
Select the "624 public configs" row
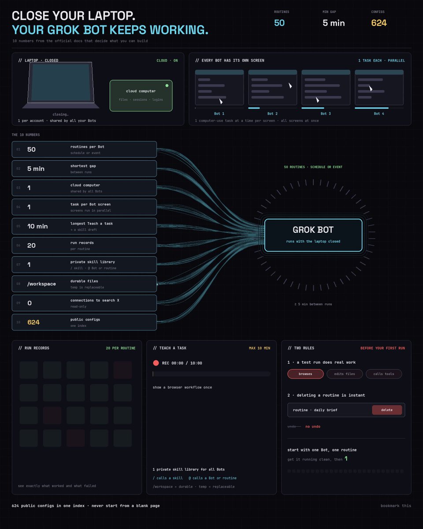coord(84,322)
